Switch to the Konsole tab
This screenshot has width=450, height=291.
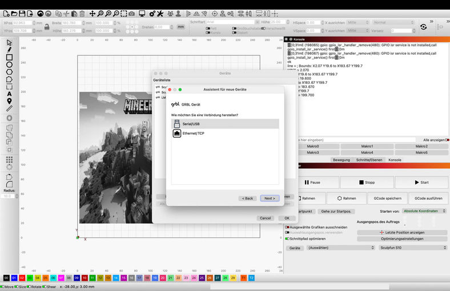pyautogui.click(x=395, y=160)
